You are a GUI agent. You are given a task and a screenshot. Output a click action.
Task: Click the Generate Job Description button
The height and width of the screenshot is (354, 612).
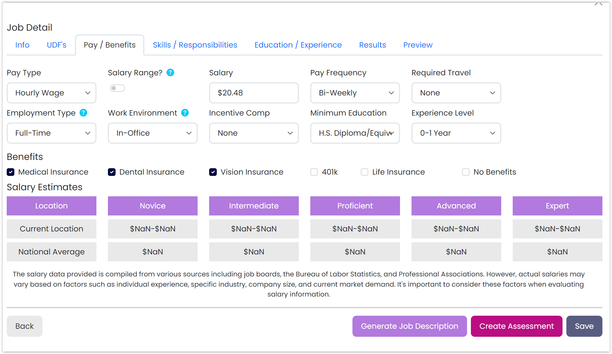click(409, 326)
